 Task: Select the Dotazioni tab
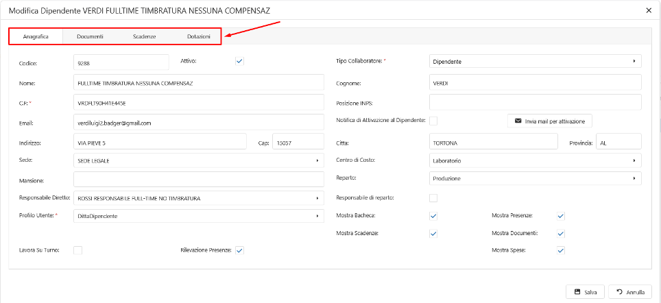coord(199,36)
